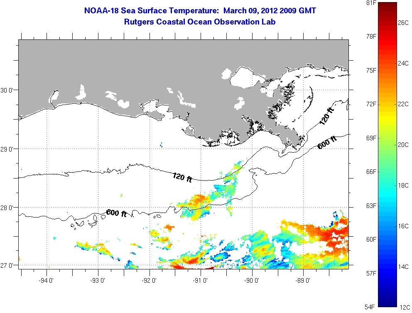Click the '-89 0'' longitude label
Screen dimensions: 412x313
point(303,281)
